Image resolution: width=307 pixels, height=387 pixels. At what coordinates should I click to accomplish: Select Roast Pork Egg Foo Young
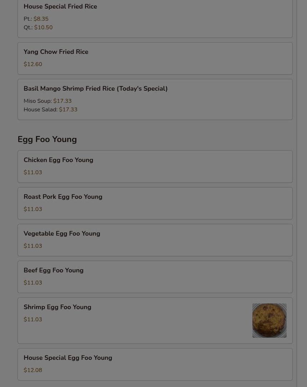point(155,203)
